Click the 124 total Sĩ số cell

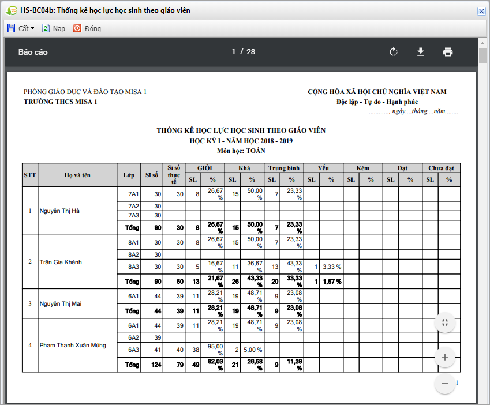(152, 365)
